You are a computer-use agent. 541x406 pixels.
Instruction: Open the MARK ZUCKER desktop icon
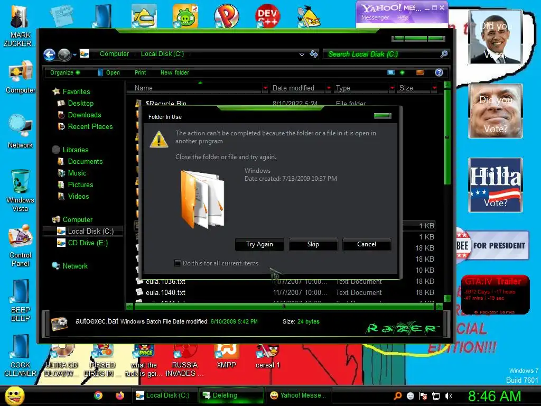[x=20, y=25]
